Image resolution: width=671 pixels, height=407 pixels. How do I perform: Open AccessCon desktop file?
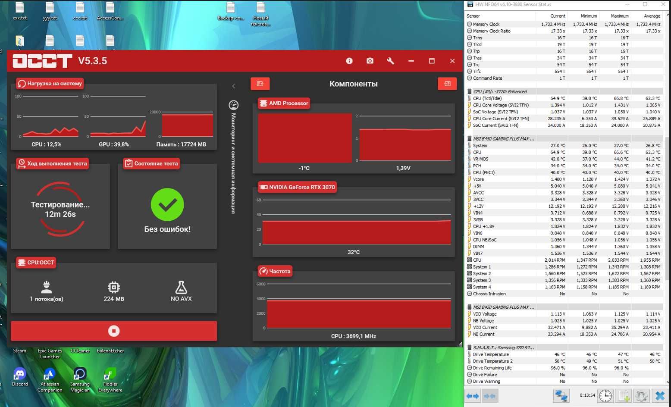click(x=110, y=12)
